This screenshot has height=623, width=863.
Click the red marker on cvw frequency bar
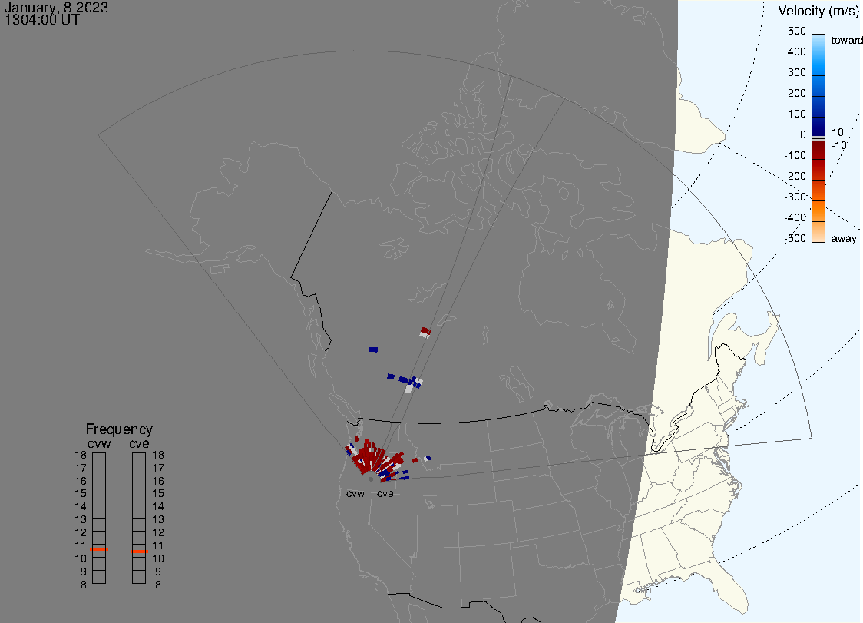coord(99,549)
